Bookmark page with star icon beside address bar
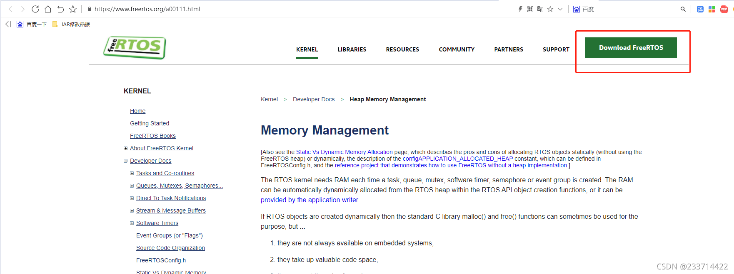The height and width of the screenshot is (274, 734). coord(73,9)
